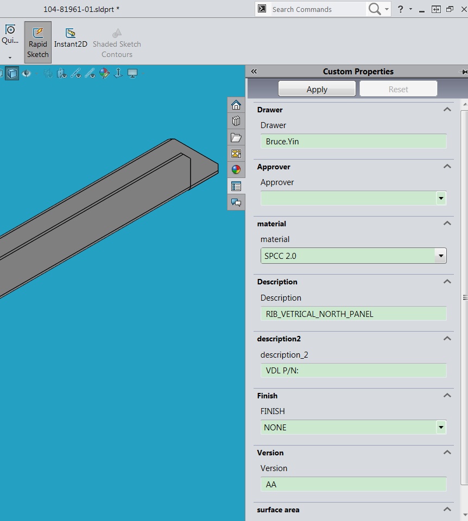Collapse the Description section
Image resolution: width=468 pixels, height=521 pixels.
tap(447, 282)
